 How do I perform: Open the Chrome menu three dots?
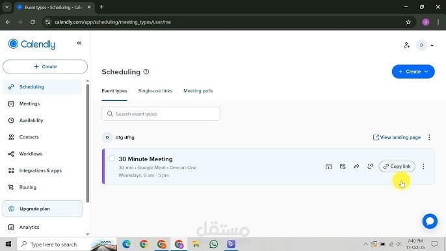click(x=438, y=22)
